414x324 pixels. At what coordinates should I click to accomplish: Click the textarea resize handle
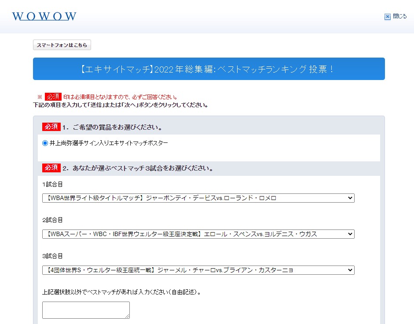click(127, 316)
